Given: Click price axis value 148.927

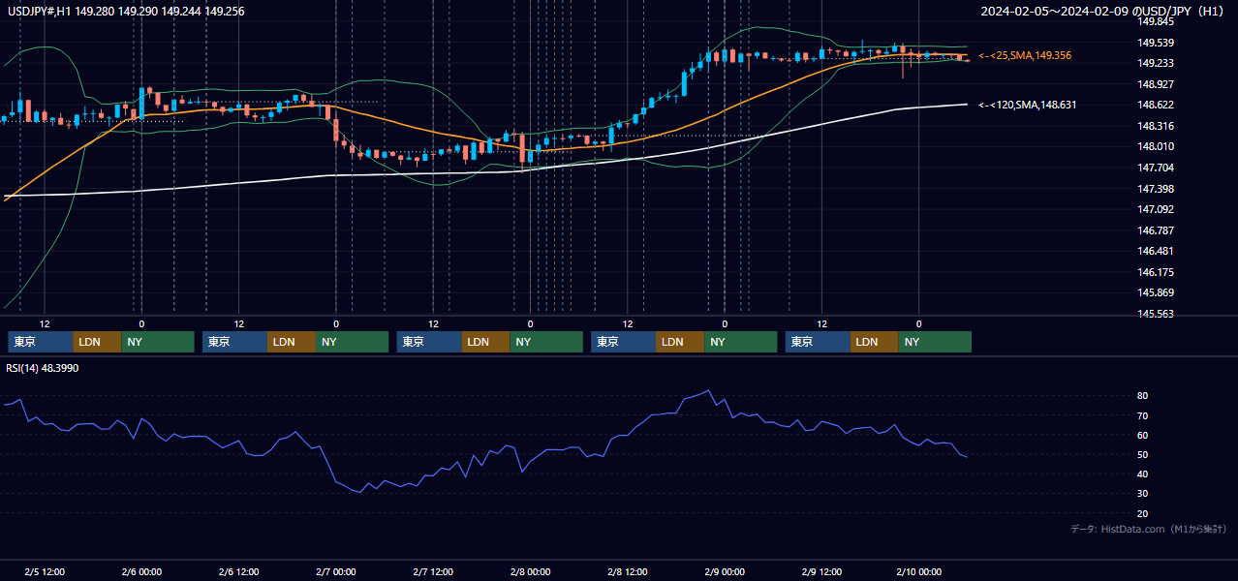Looking at the screenshot, I should [x=1156, y=84].
